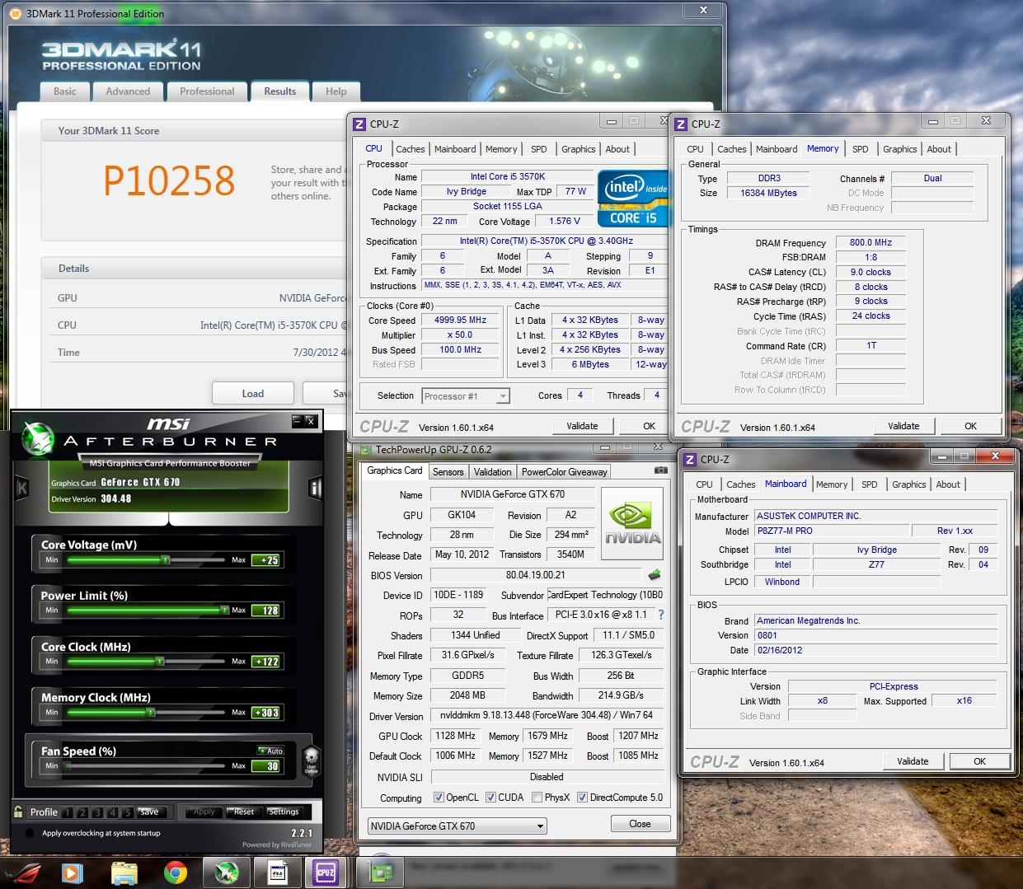Click the Core Speed 4999.95 MHz value
1023x889 pixels.
(460, 320)
